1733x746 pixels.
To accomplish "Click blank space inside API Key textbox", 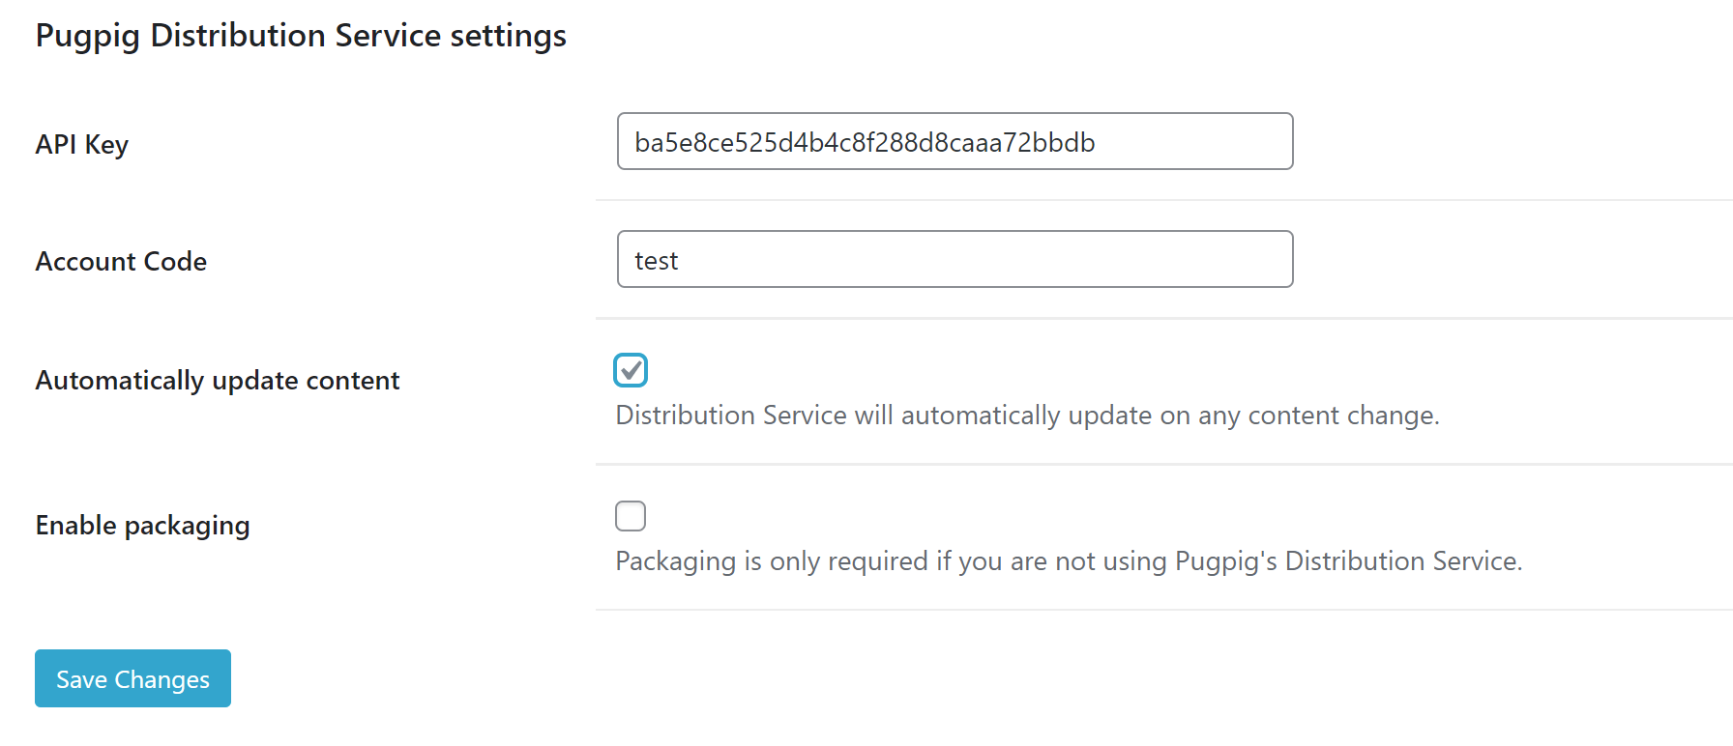I will (x=1194, y=141).
